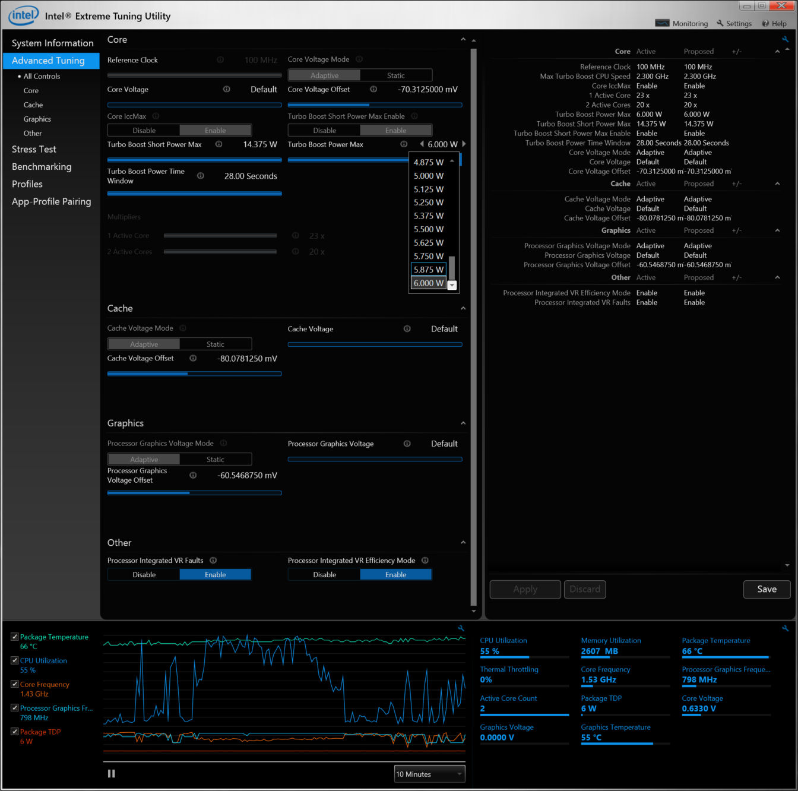Collapse Cache group in proposed settings list
The width and height of the screenshot is (798, 791).
tap(777, 184)
